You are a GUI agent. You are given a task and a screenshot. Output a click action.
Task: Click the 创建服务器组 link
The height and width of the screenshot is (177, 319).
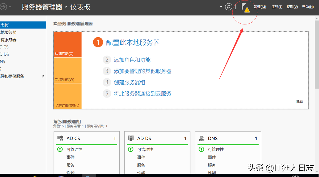[x=129, y=83]
